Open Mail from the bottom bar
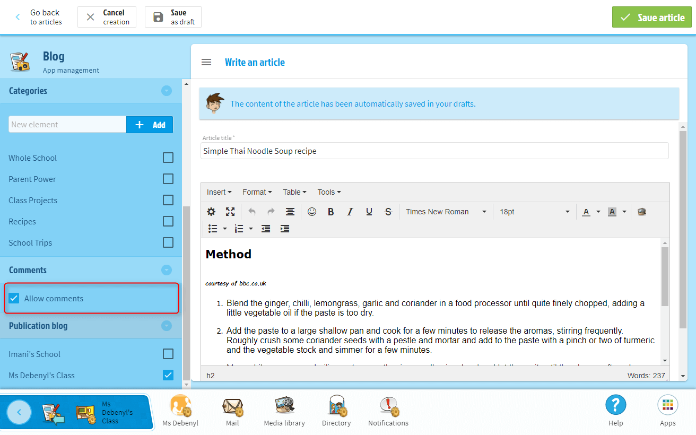Viewport: 696px width, 435px height. coord(232,407)
